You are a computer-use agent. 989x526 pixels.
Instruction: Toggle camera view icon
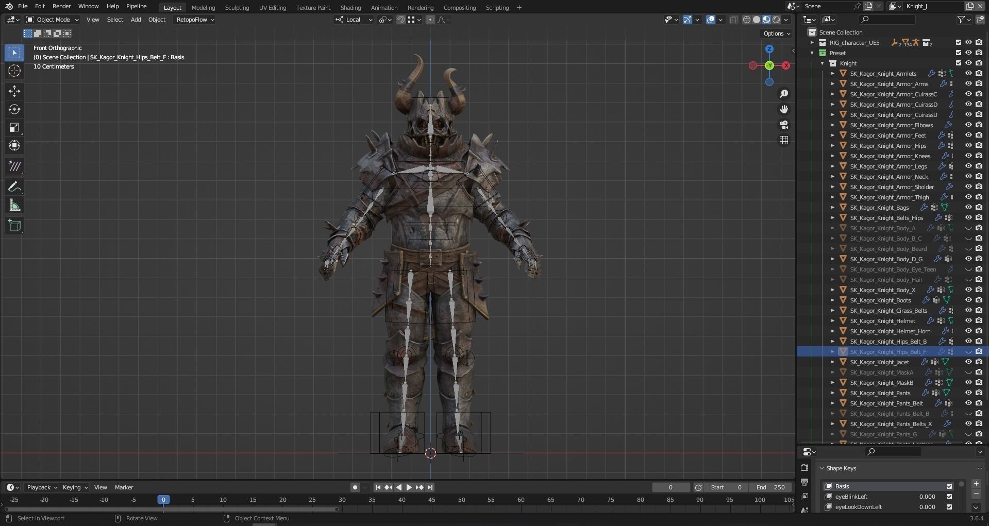coord(784,125)
